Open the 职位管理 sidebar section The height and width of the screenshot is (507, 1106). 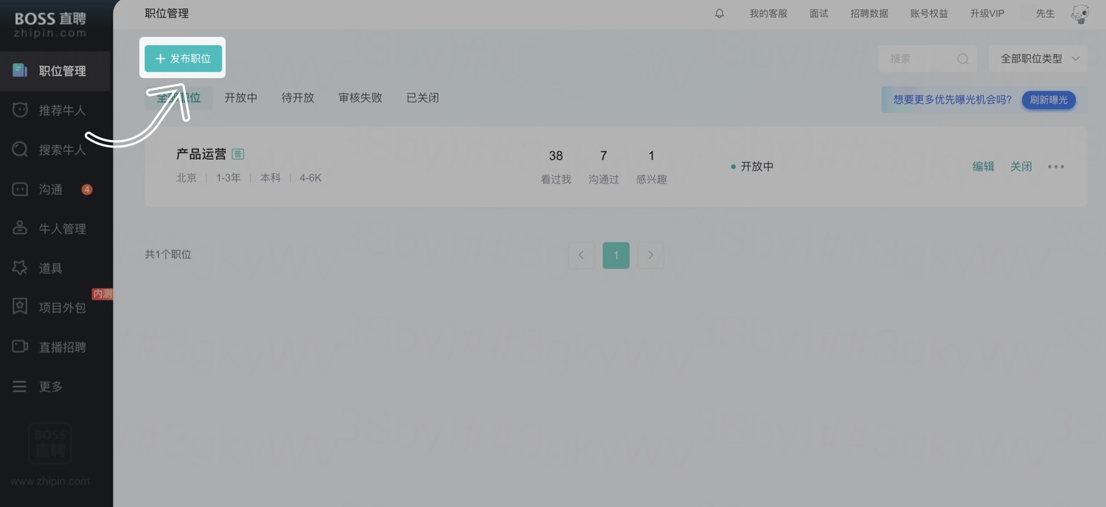[62, 71]
